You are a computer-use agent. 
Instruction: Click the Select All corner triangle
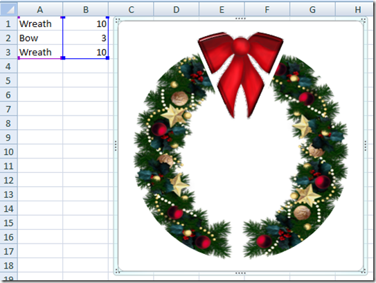(x=8, y=9)
